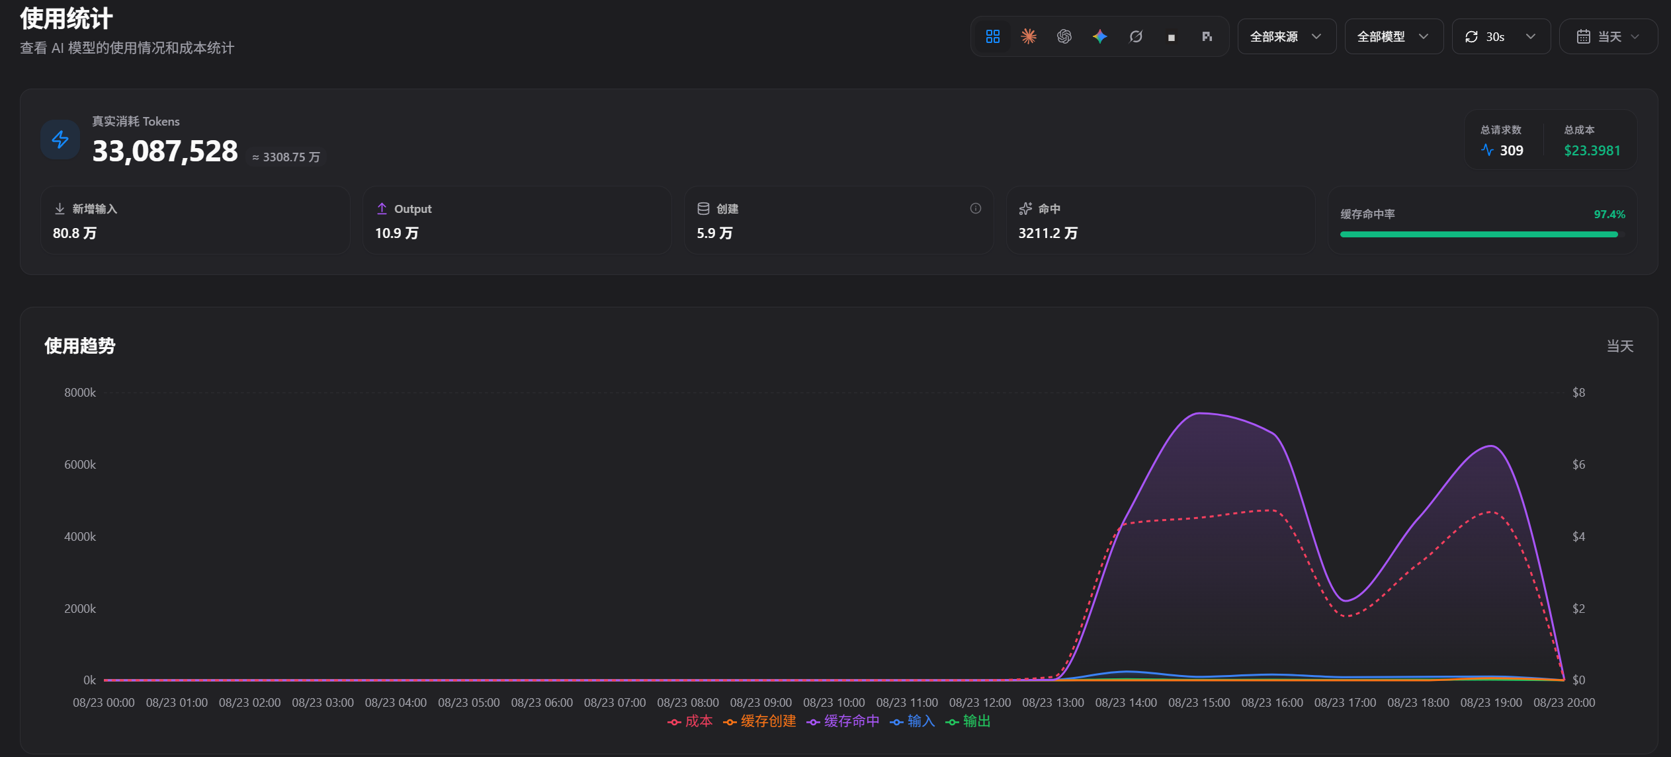Image resolution: width=1671 pixels, height=757 pixels.
Task: Click the 使用趋势 chart title
Action: (x=80, y=346)
